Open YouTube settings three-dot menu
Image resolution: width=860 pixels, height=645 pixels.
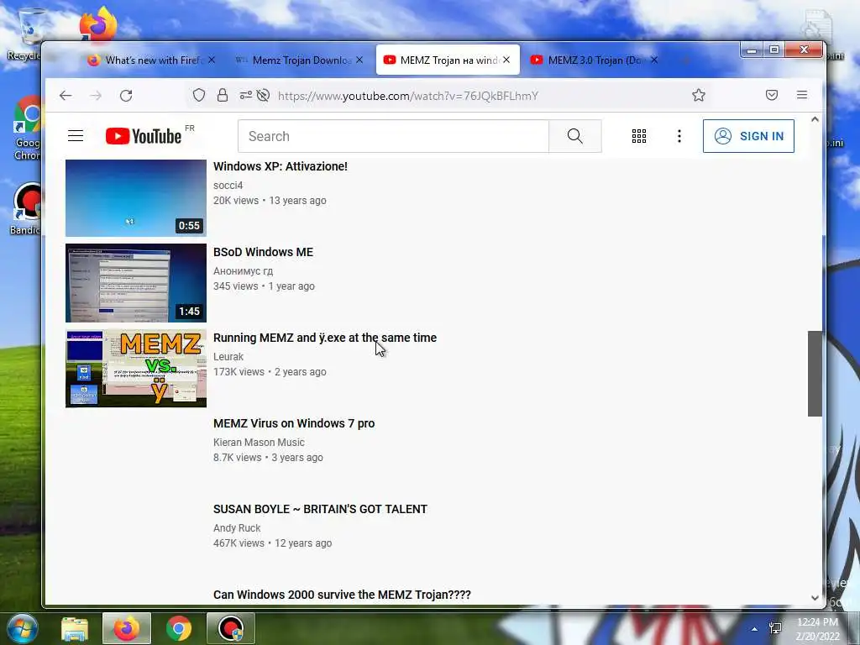point(679,136)
